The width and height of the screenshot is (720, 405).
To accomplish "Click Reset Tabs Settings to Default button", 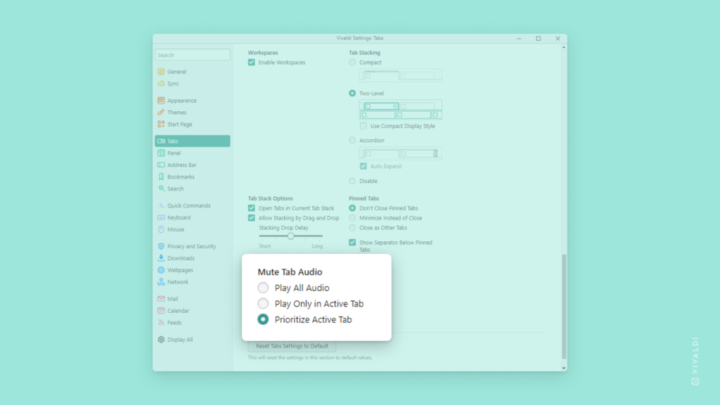I will [x=292, y=346].
